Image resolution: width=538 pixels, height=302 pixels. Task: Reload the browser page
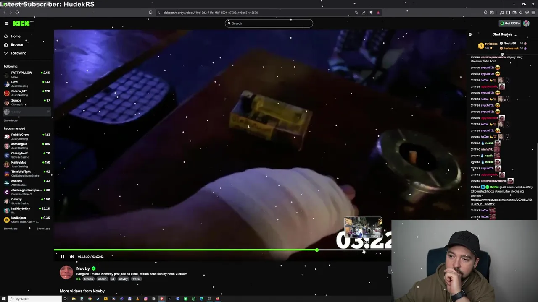17,13
